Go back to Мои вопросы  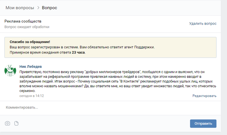coord(20,8)
